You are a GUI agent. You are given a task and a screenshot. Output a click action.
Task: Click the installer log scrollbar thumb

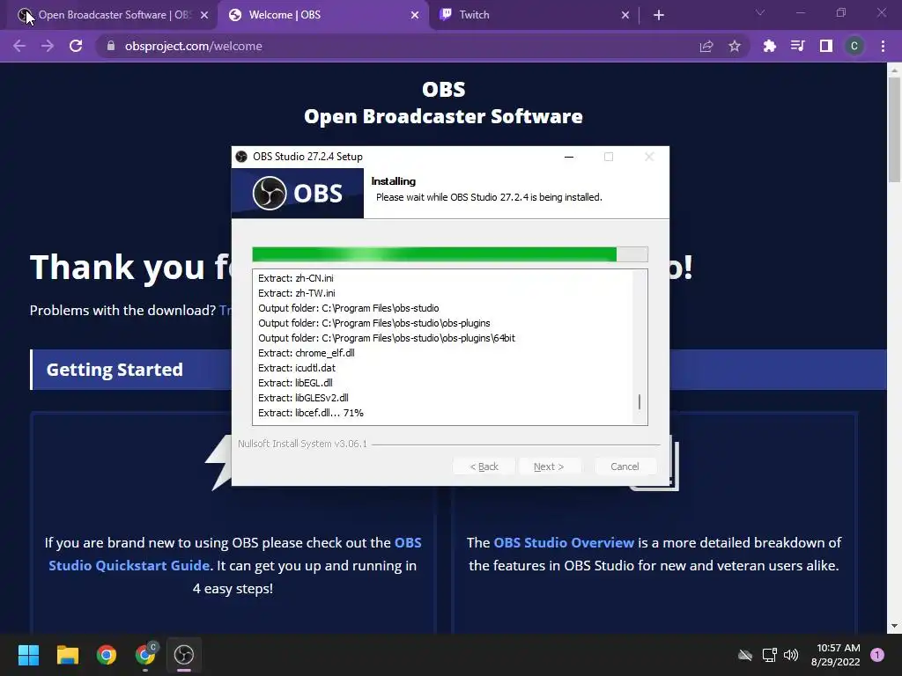(x=640, y=401)
